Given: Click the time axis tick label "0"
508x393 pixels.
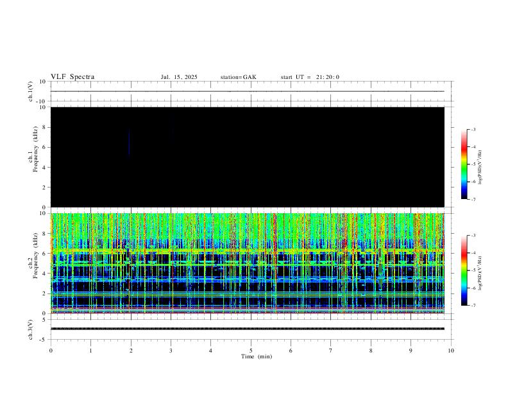Looking at the screenshot, I should tap(51, 351).
